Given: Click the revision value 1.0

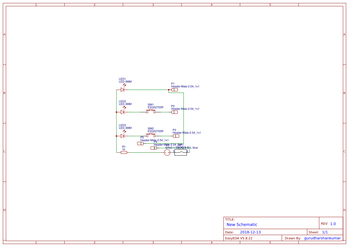Looking at the screenshot, I should click(333, 224).
